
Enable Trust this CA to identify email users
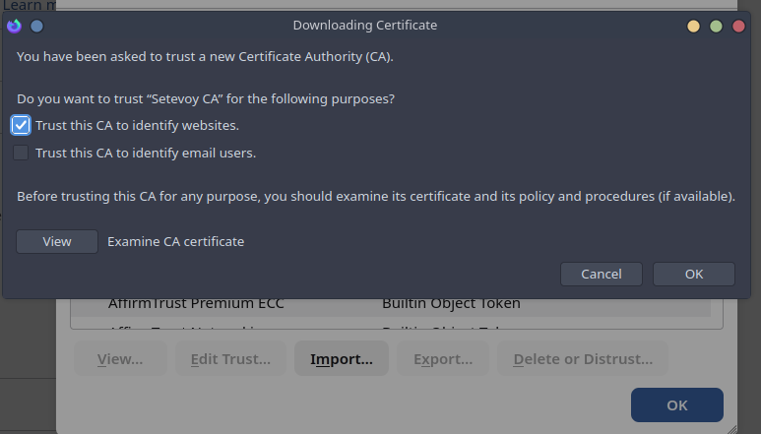click(21, 153)
